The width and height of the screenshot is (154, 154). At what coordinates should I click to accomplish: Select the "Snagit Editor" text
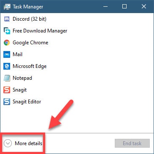point(27,102)
